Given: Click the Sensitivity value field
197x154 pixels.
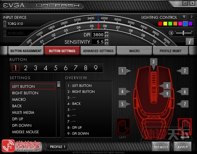Looking at the screenshot, I should tap(98, 42).
